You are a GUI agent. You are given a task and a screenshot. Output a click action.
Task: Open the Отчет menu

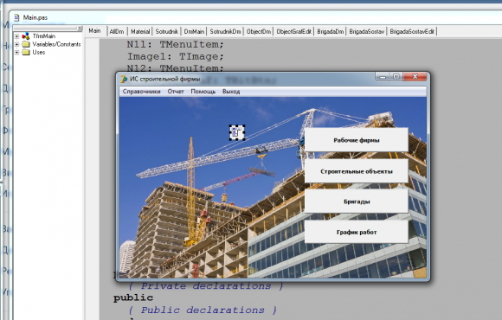(x=176, y=92)
